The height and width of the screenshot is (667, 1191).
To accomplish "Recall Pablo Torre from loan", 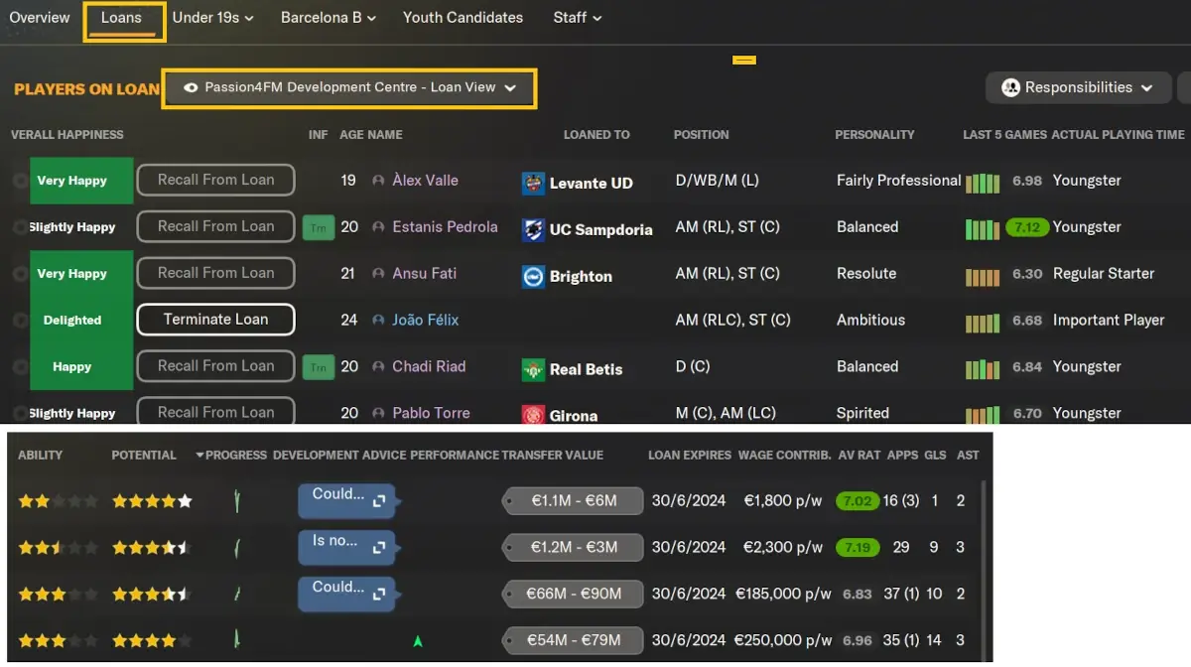I will coord(215,412).
